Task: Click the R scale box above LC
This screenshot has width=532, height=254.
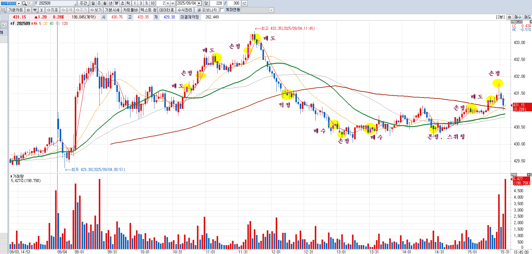Action: click(518, 22)
